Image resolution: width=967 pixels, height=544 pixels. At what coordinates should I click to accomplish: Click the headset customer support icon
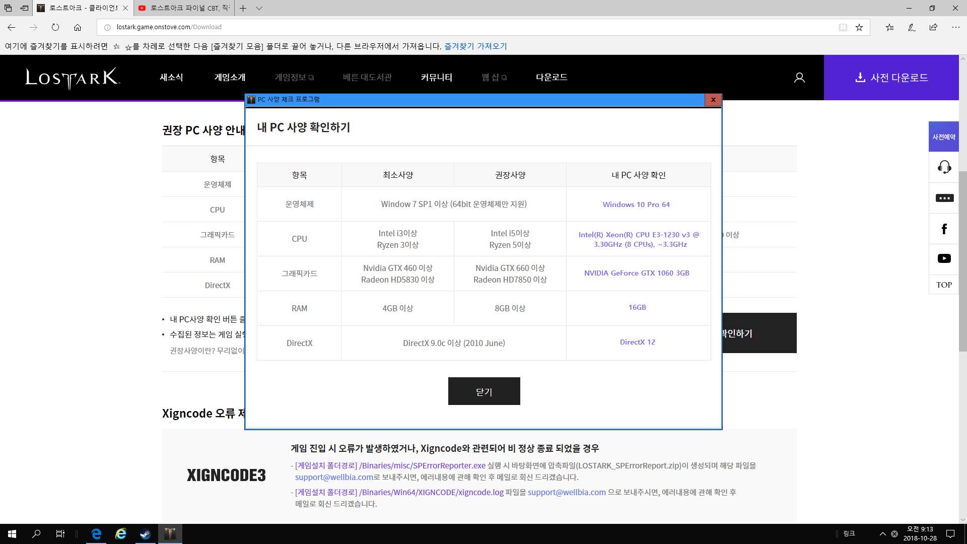coord(944,167)
